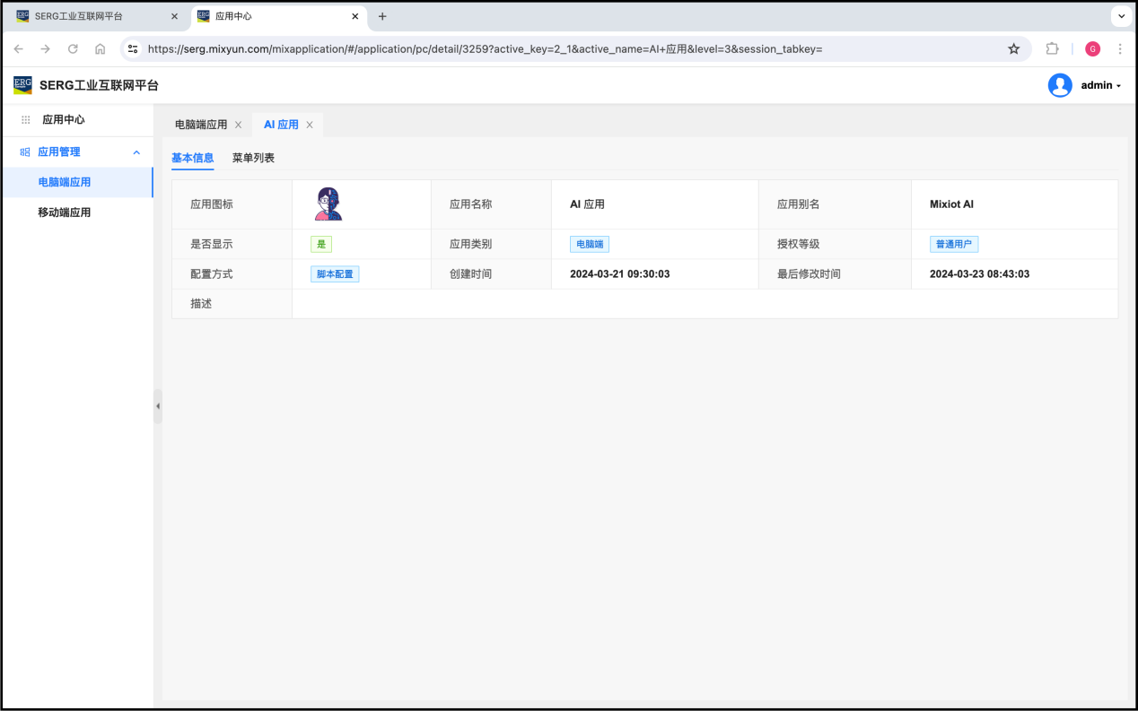Open the browser extensions puzzle icon

(1052, 49)
